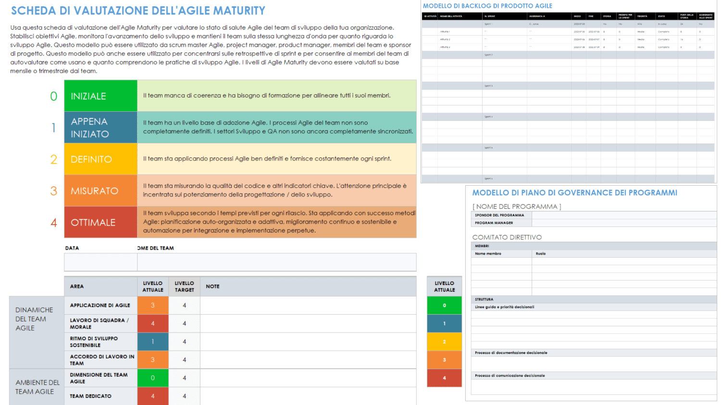Image resolution: width=721 pixels, height=405 pixels.
Task: Click the green 0 legend swatch
Action: click(445, 305)
